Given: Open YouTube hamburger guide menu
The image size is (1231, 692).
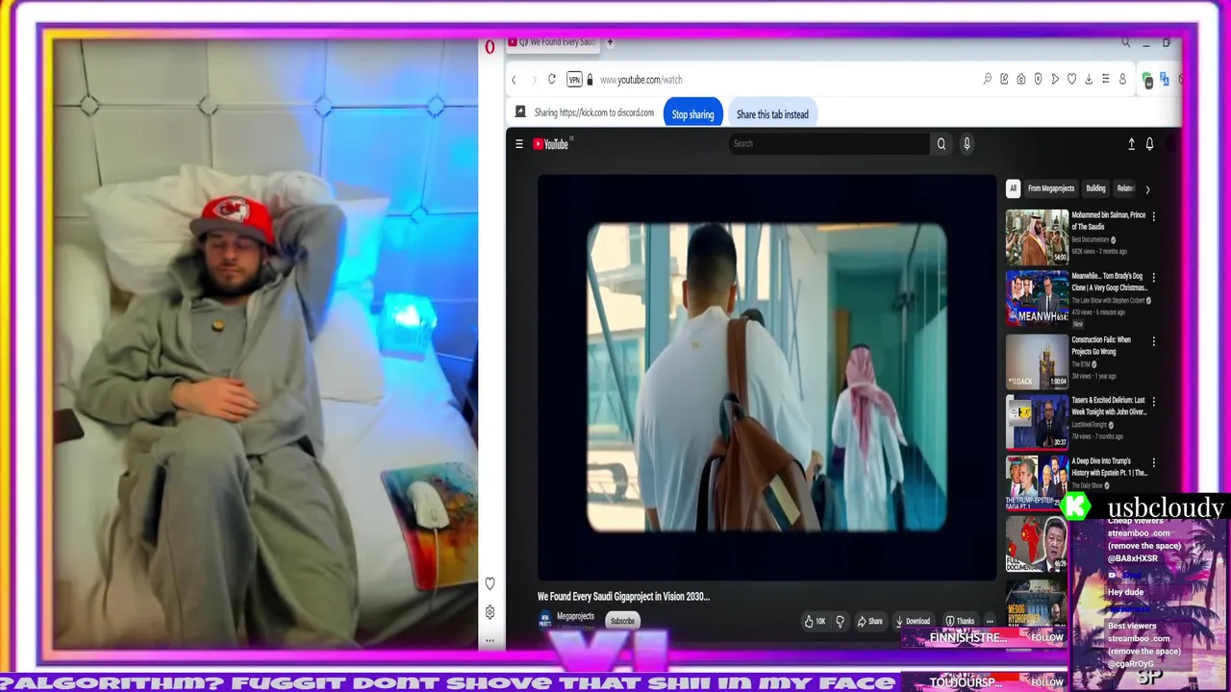Looking at the screenshot, I should tap(519, 144).
